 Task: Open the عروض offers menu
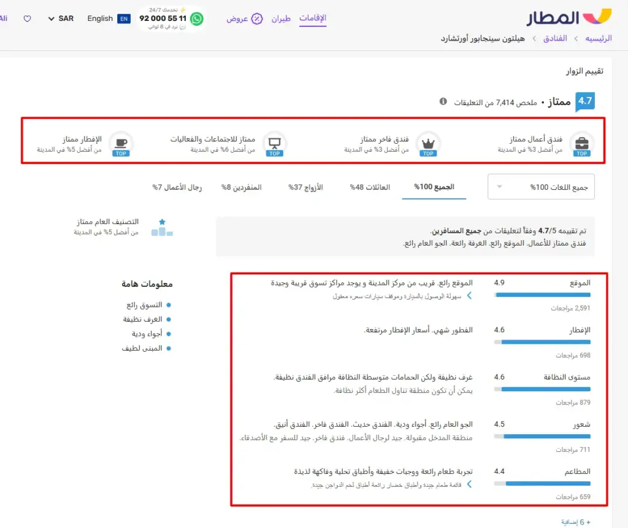click(x=237, y=18)
